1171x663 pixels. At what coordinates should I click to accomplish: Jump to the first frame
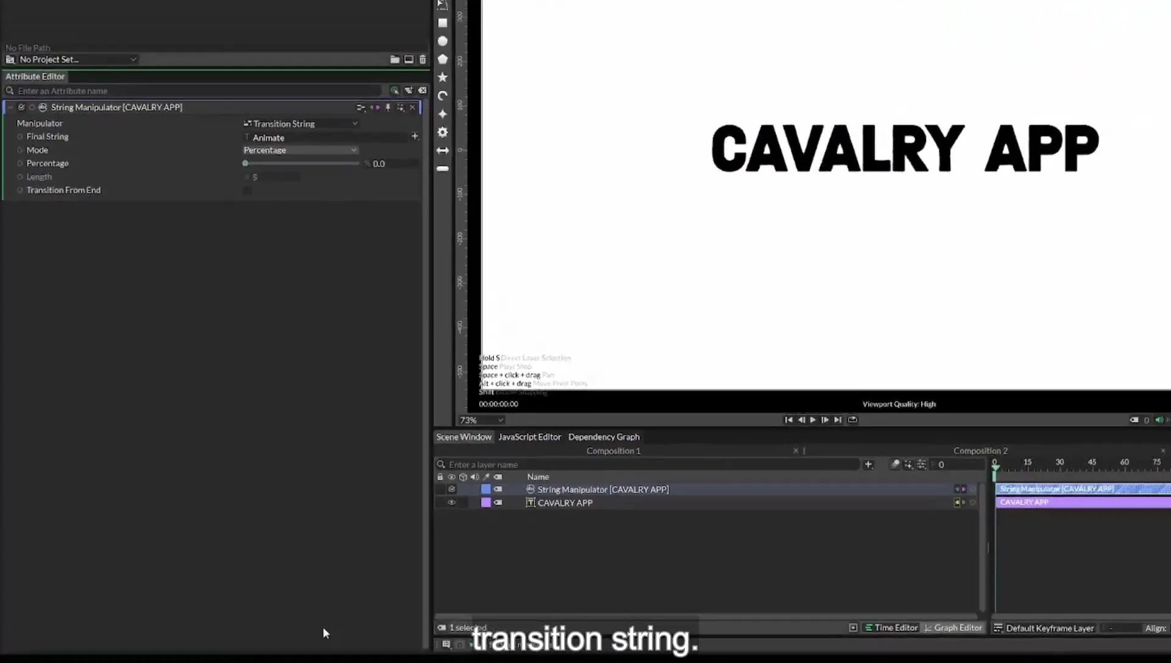coord(789,420)
